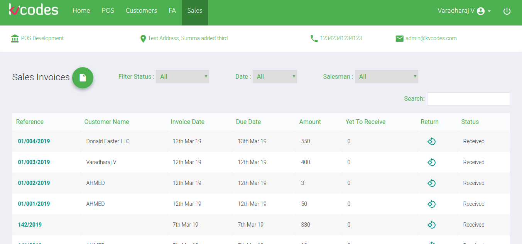
Task: Open the Salesman filter dropdown
Action: tap(386, 76)
